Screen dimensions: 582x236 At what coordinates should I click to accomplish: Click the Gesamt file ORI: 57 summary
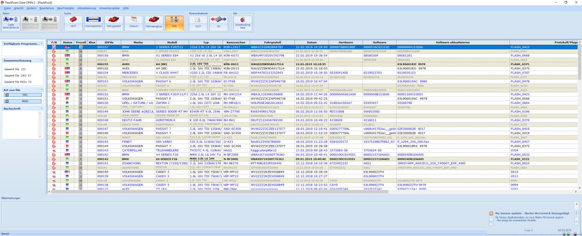point(17,75)
